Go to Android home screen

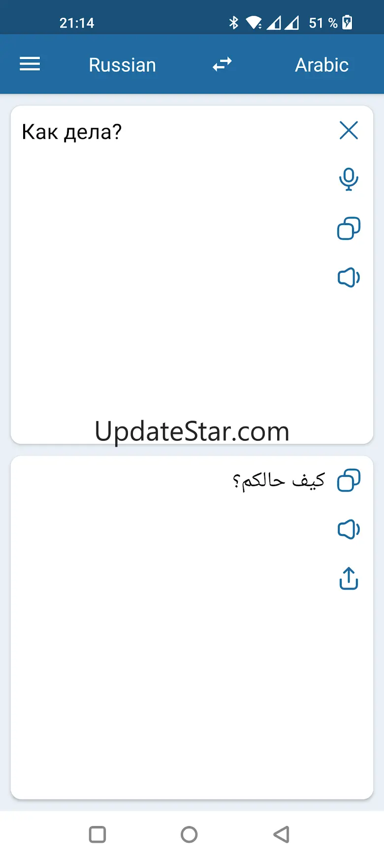pos(189,834)
